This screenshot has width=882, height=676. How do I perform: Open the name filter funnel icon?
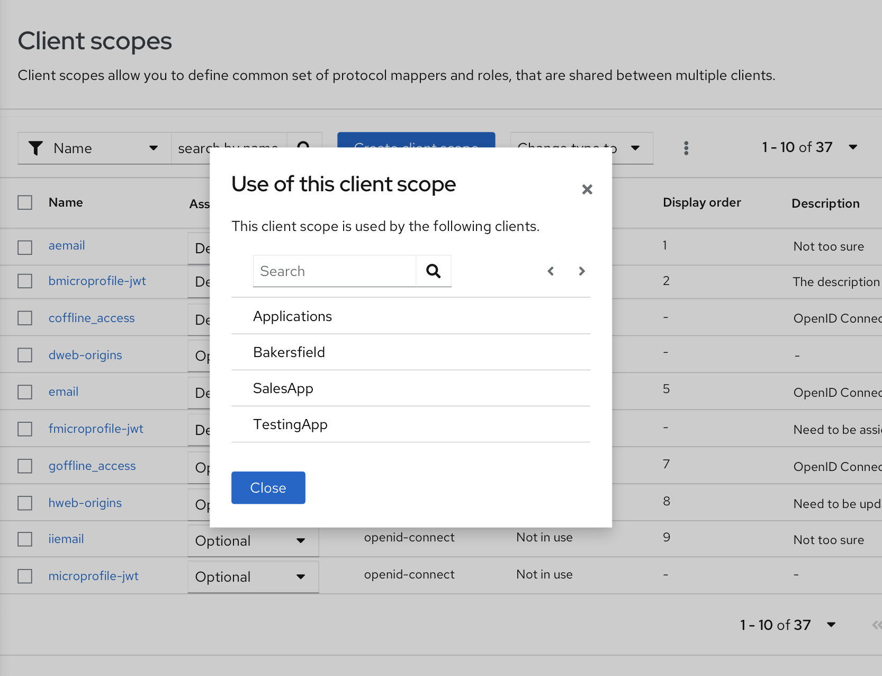(35, 148)
